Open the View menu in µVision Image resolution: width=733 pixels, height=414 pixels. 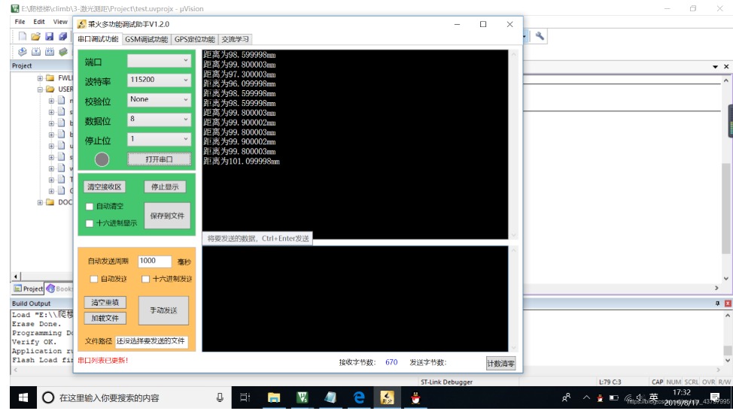point(60,22)
